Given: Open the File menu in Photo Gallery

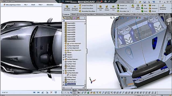Looking at the screenshot, I should (26, 5).
